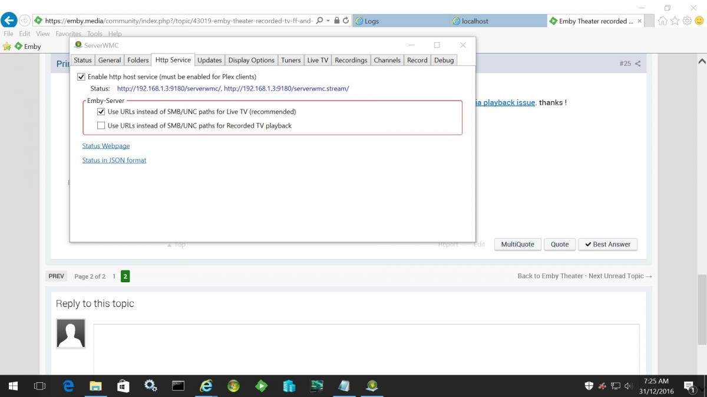Open browser favorites star icon

675,21
